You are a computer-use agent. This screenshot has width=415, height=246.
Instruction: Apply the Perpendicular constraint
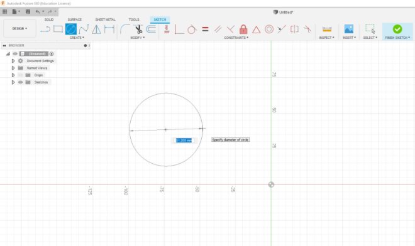tap(231, 29)
